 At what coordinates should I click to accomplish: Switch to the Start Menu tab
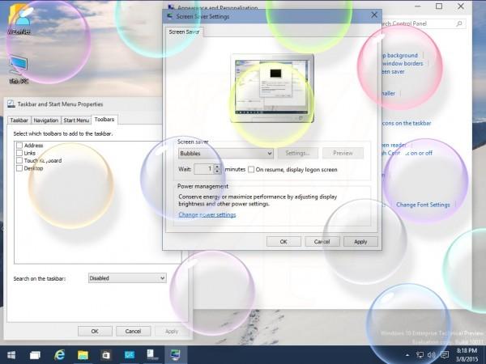(76, 120)
